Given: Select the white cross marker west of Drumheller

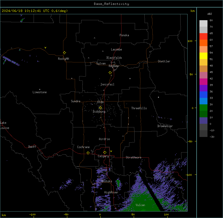Looking at the screenshot, I should [158, 97].
